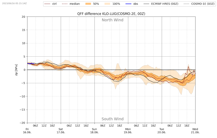This screenshot has width=217, height=138.
Task: Click the '06Z' tick on Saturday
Action: [x=69, y=126]
